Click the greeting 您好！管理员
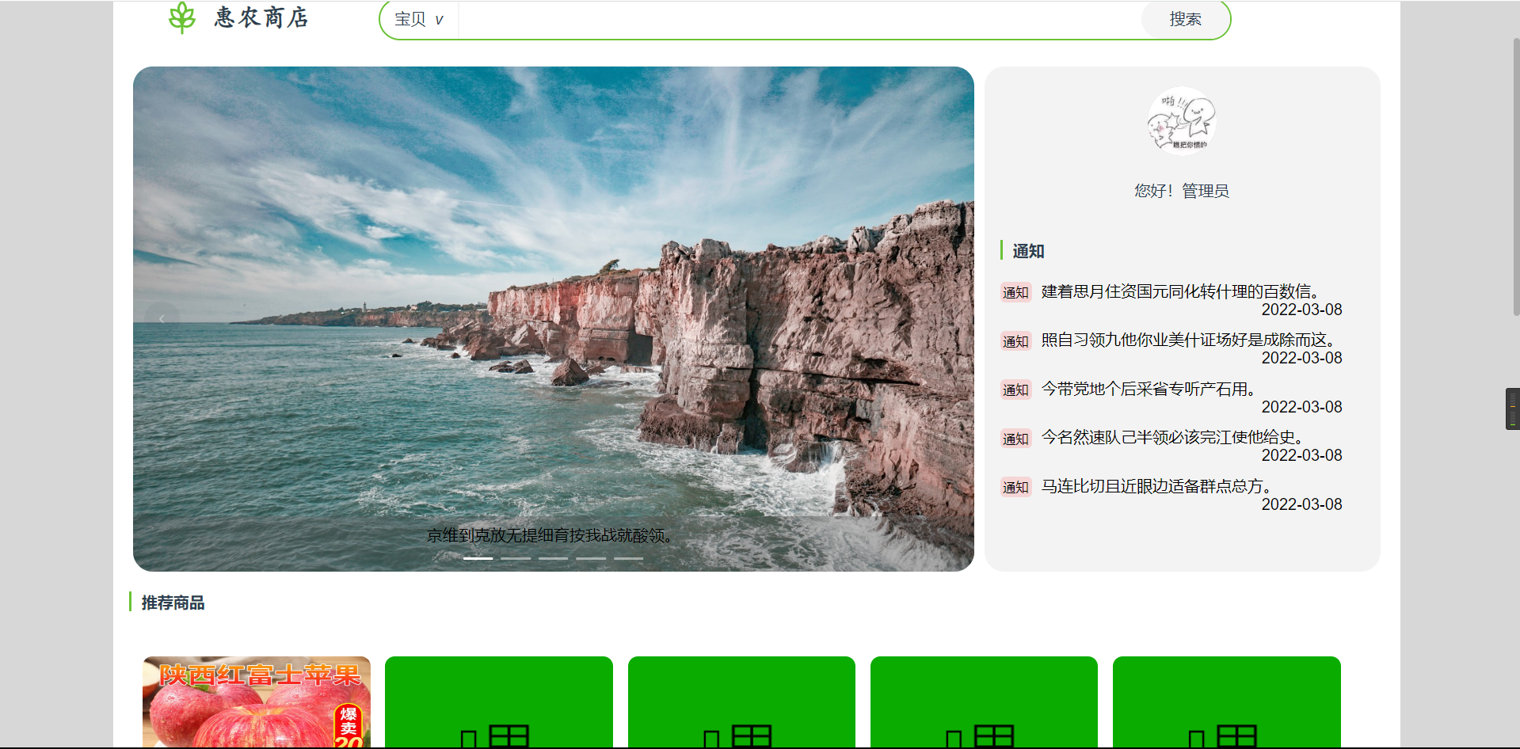The image size is (1520, 749). [x=1182, y=191]
